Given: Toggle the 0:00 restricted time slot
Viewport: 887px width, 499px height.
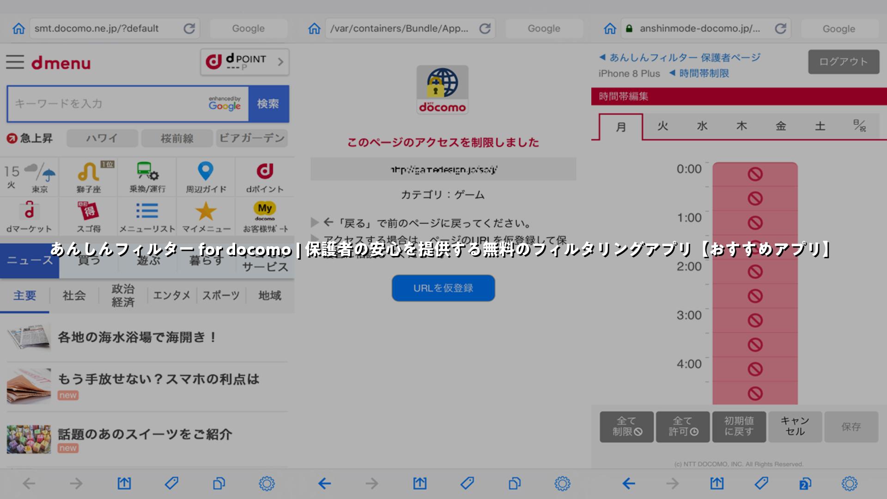Looking at the screenshot, I should (755, 175).
